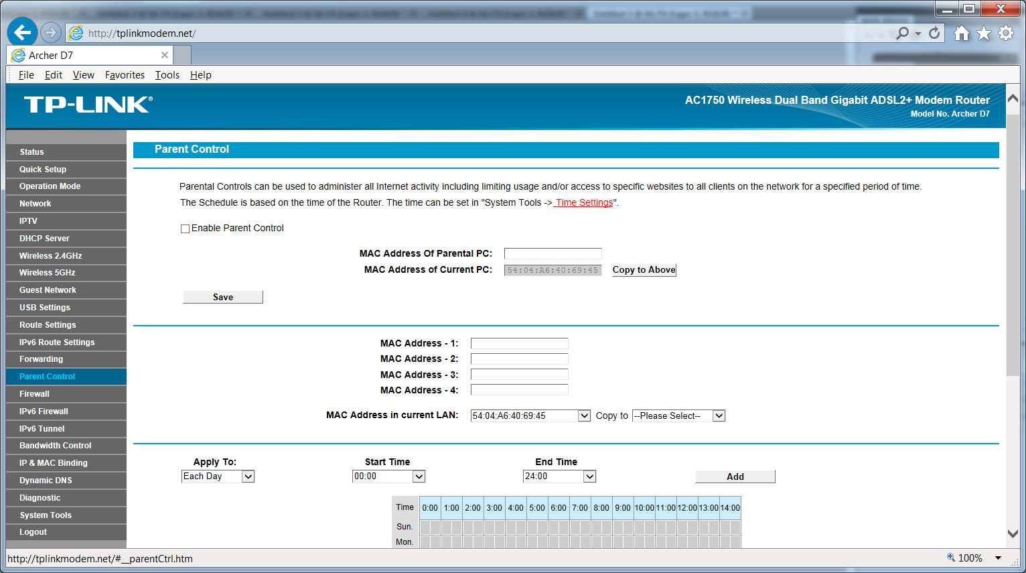
Task: Open DHCP Server settings
Action: coord(66,239)
